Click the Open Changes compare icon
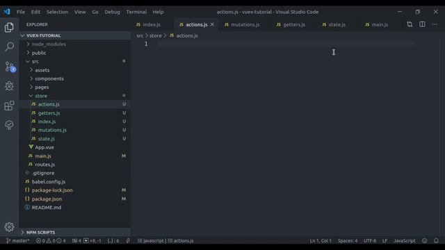 click(x=410, y=24)
